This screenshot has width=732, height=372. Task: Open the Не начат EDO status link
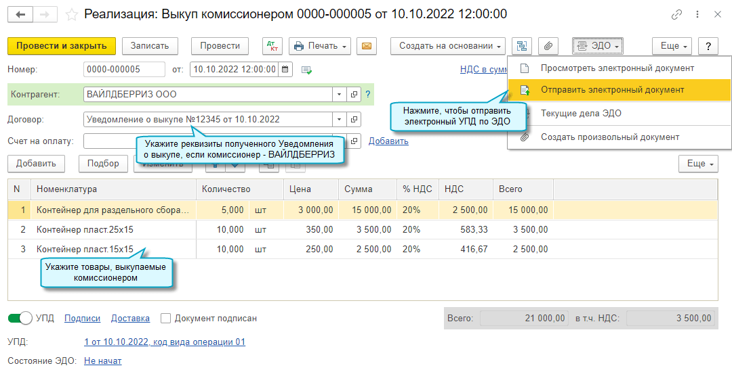tap(102, 361)
